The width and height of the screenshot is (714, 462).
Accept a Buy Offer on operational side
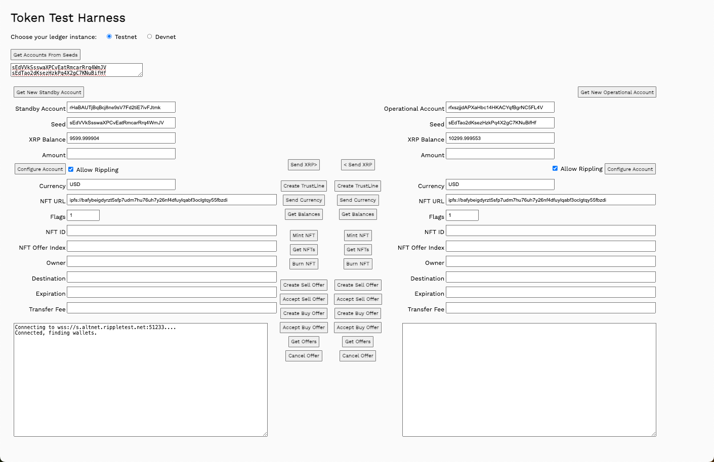[357, 327]
